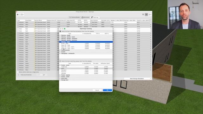Enable 'Show uniform items as a single entry'
The image size is (203, 114).
[18, 72]
